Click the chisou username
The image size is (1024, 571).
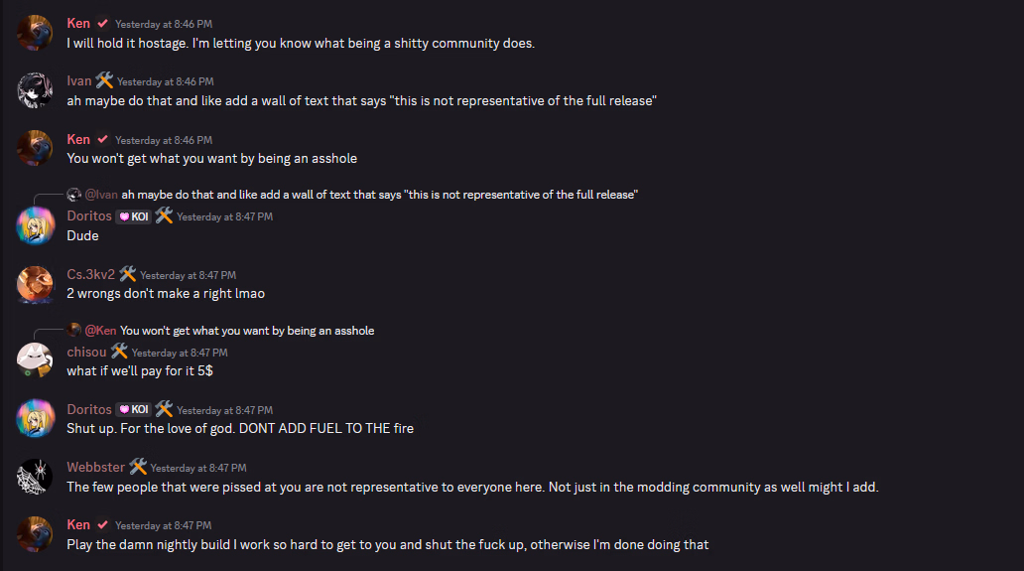(x=86, y=352)
